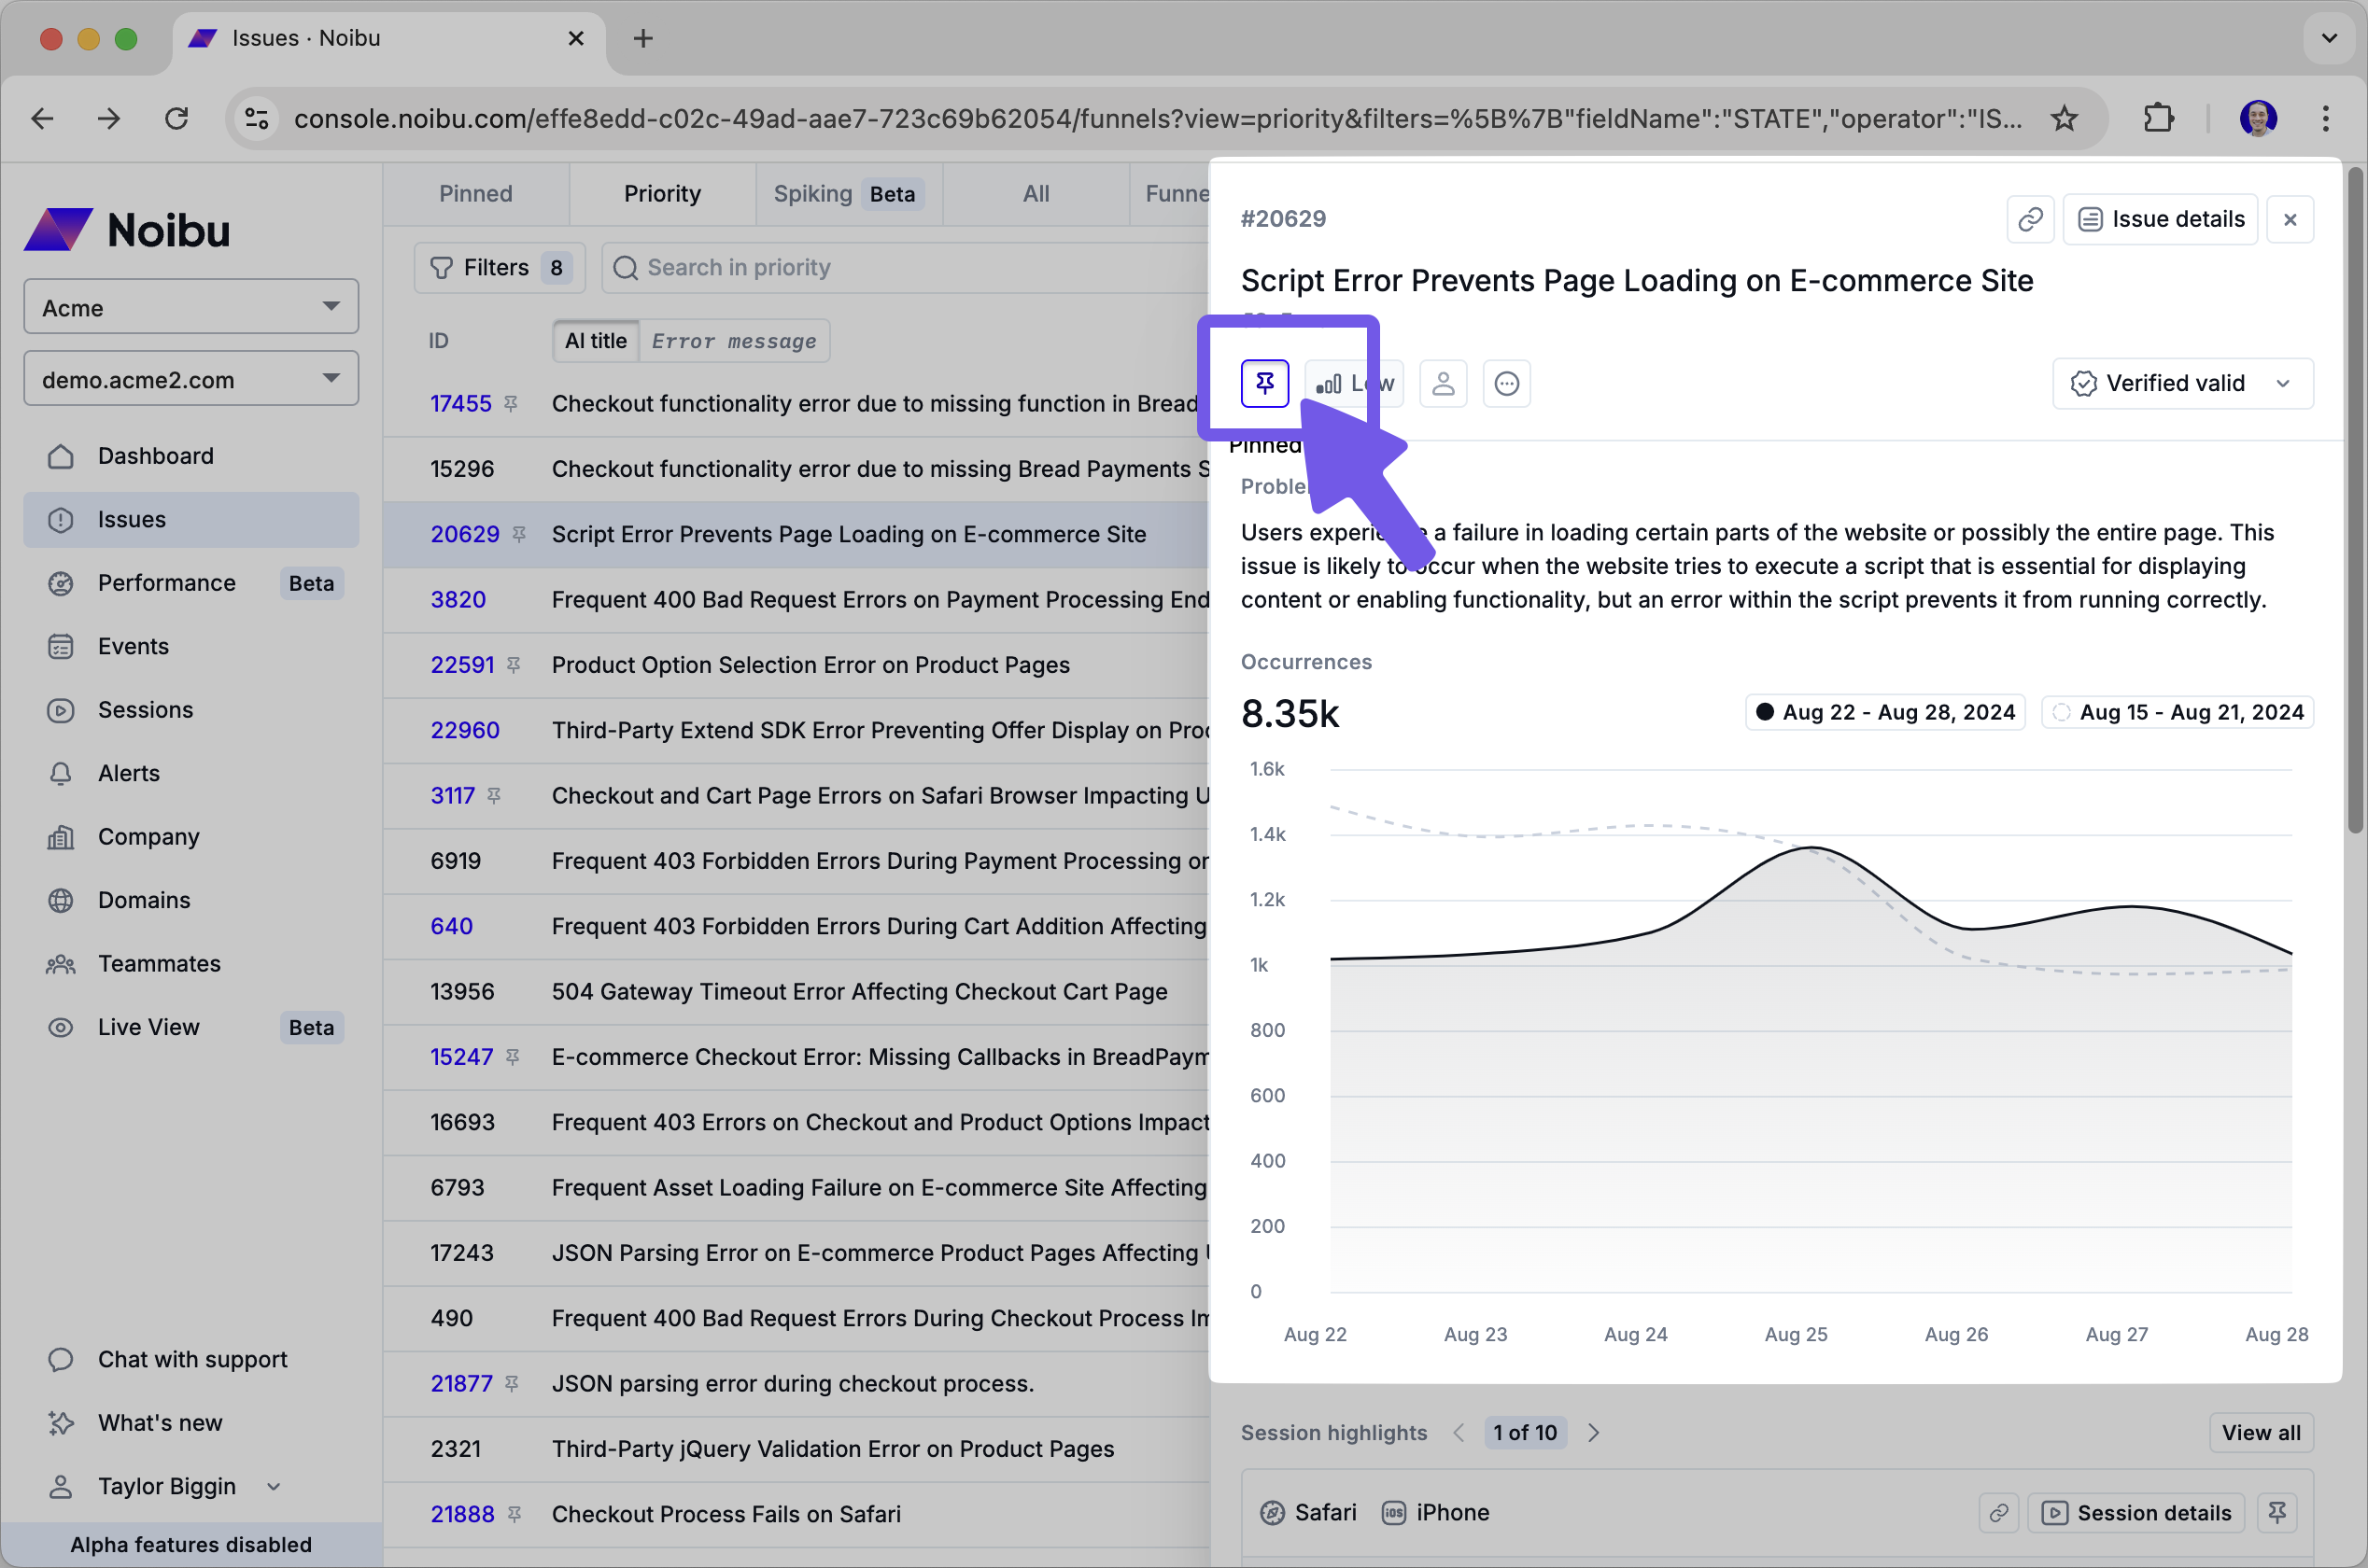Viewport: 2368px width, 1568px height.
Task: Click View all session highlights
Action: [2260, 1432]
